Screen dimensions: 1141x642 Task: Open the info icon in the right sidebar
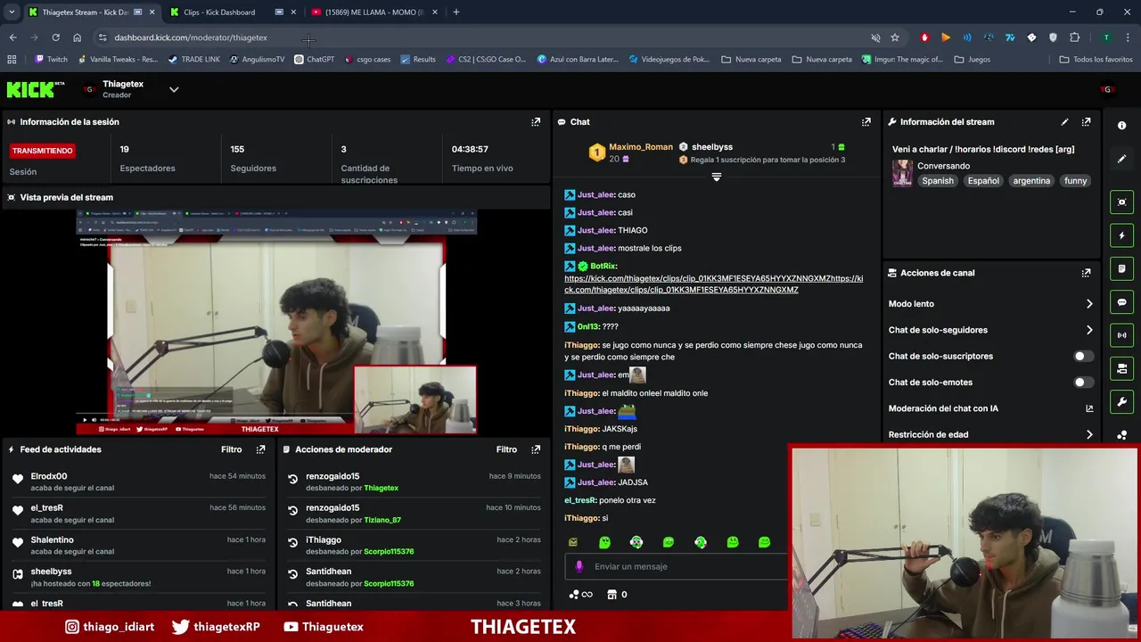pos(1121,126)
